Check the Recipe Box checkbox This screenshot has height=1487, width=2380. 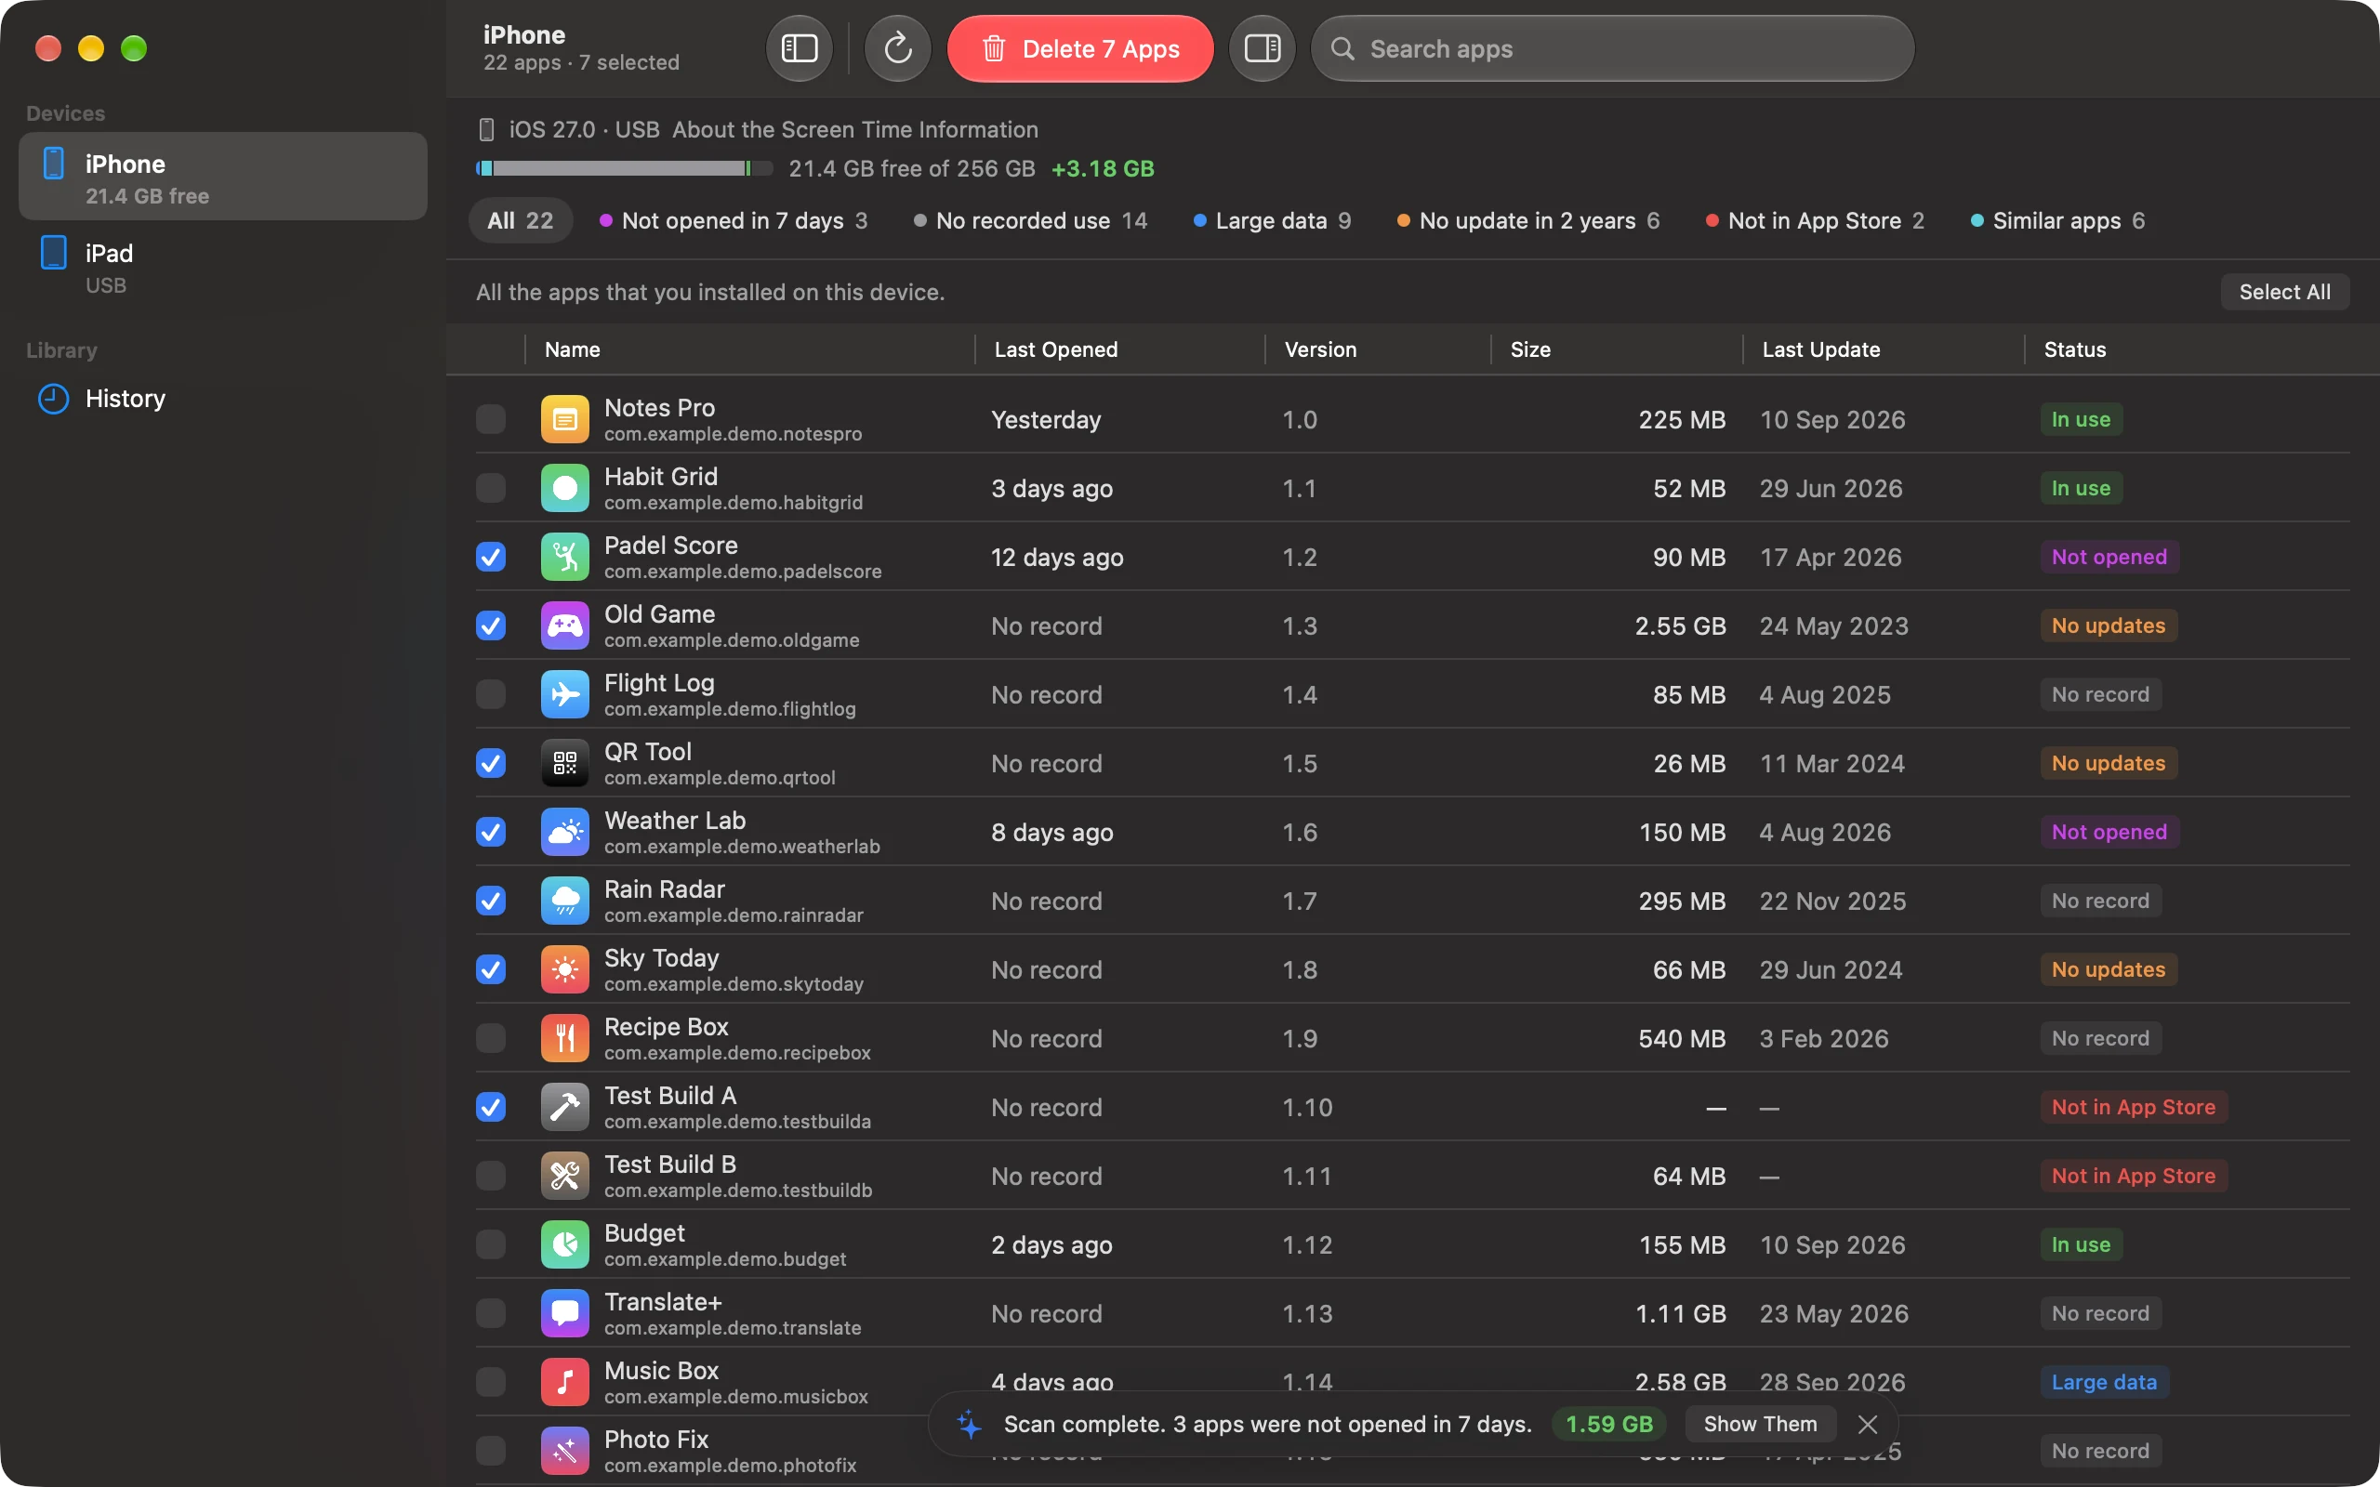491,1038
